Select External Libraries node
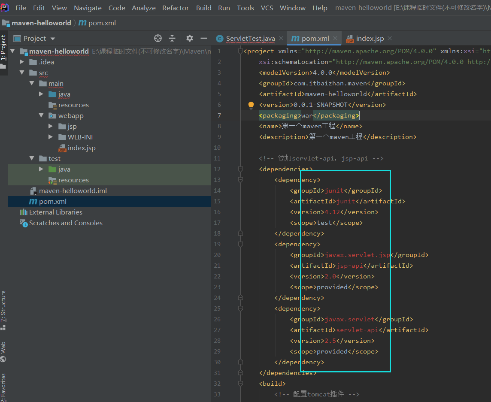Image resolution: width=491 pixels, height=402 pixels. 109,212
